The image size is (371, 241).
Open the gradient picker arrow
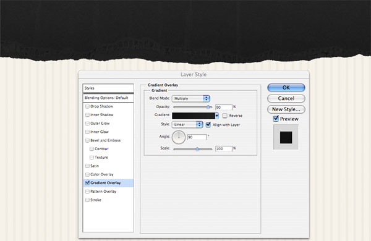pyautogui.click(x=217, y=116)
